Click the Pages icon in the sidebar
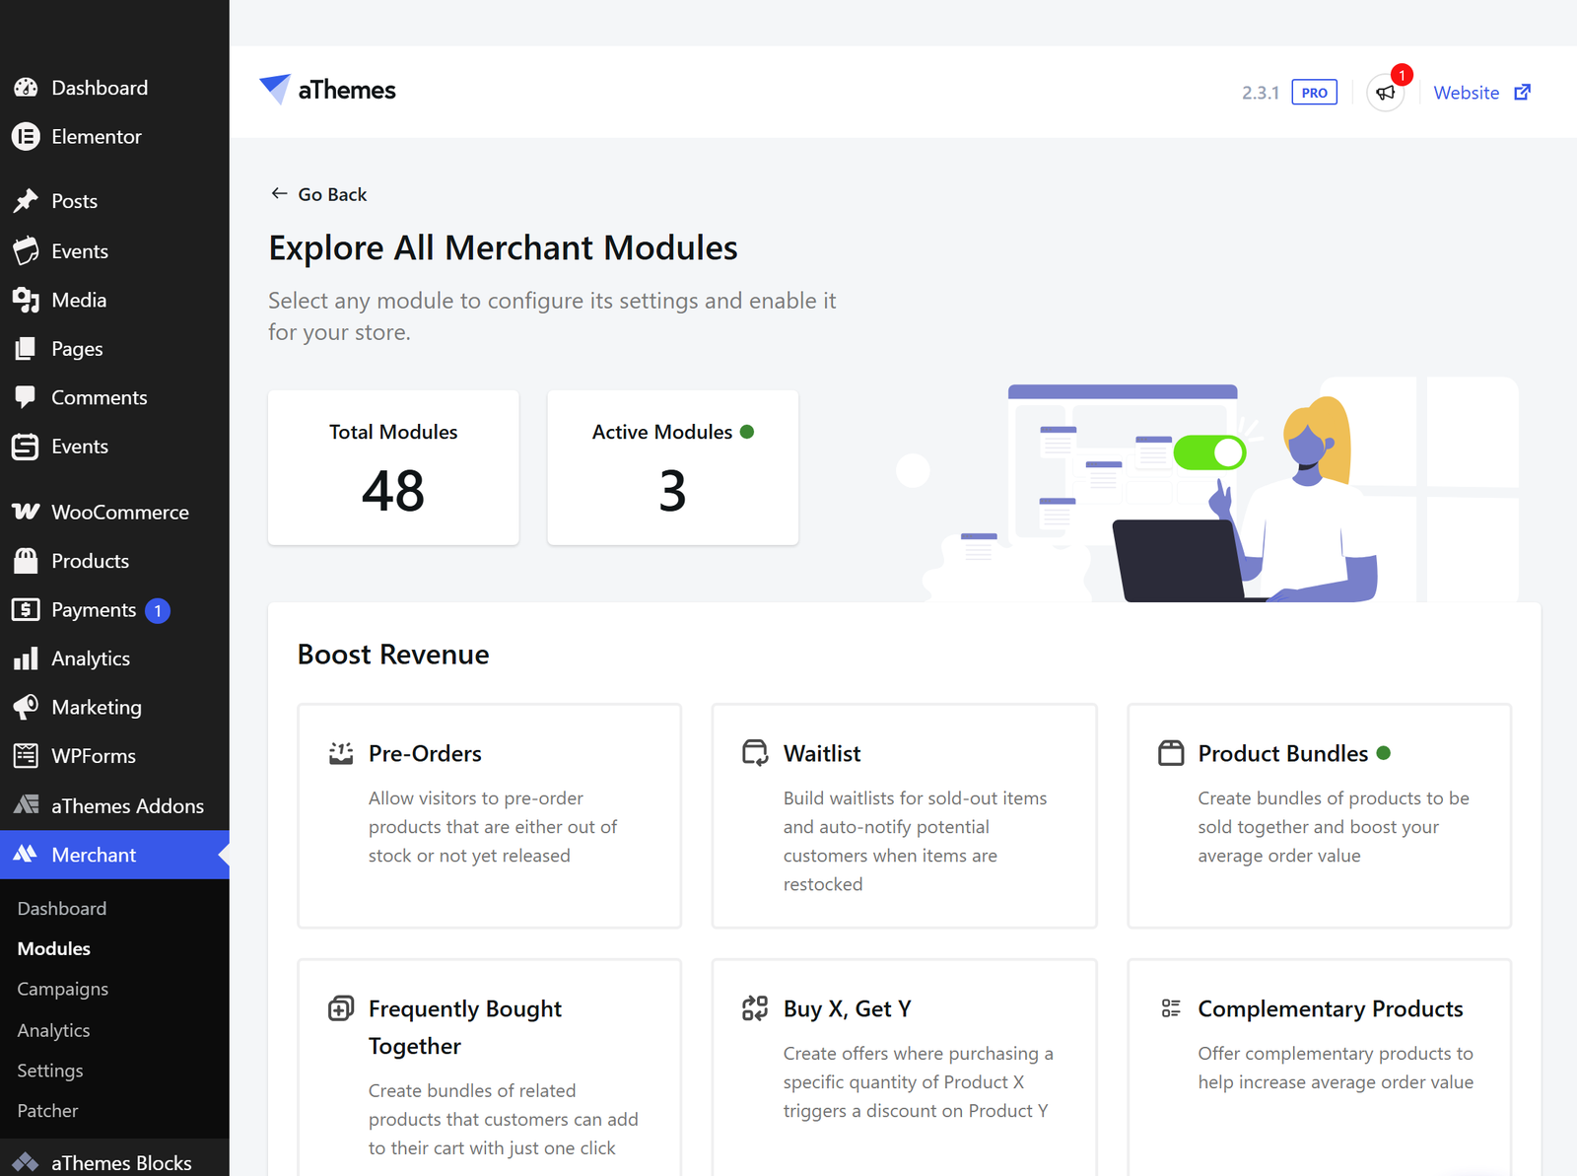The width and height of the screenshot is (1577, 1176). (x=26, y=349)
